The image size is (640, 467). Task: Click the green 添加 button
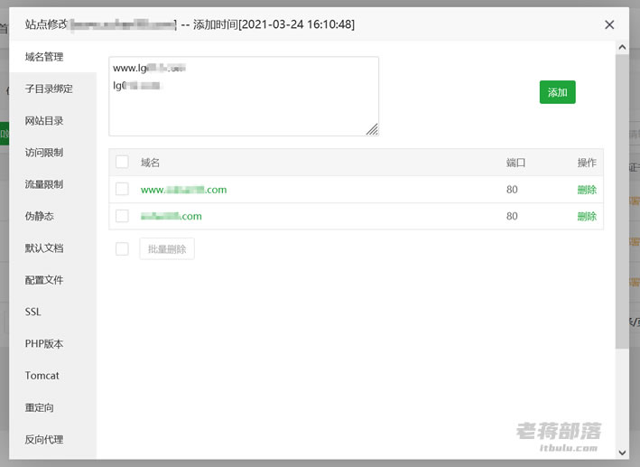pos(557,92)
